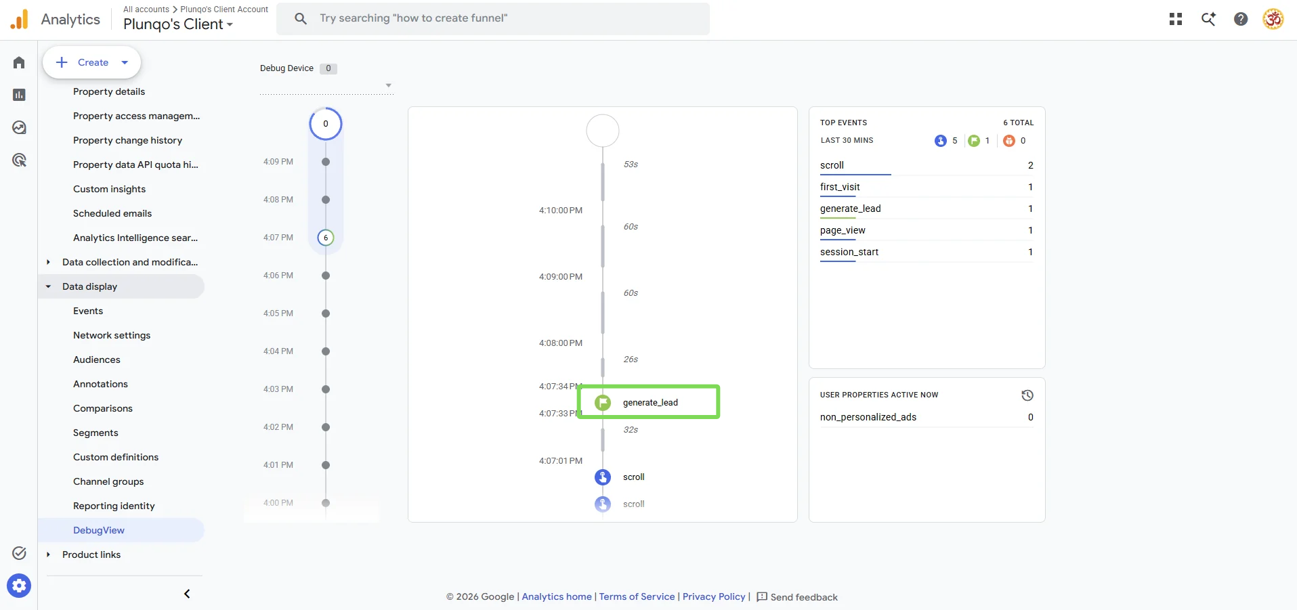
Task: Open the Terms of Service link
Action: pyautogui.click(x=637, y=596)
